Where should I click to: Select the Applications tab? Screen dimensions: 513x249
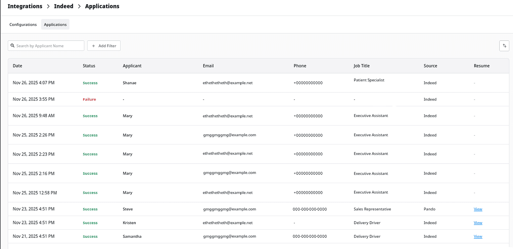[x=55, y=24]
